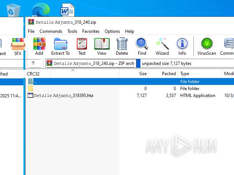Click the 7,127 size value
The height and width of the screenshot is (175, 234).
[x=141, y=96]
